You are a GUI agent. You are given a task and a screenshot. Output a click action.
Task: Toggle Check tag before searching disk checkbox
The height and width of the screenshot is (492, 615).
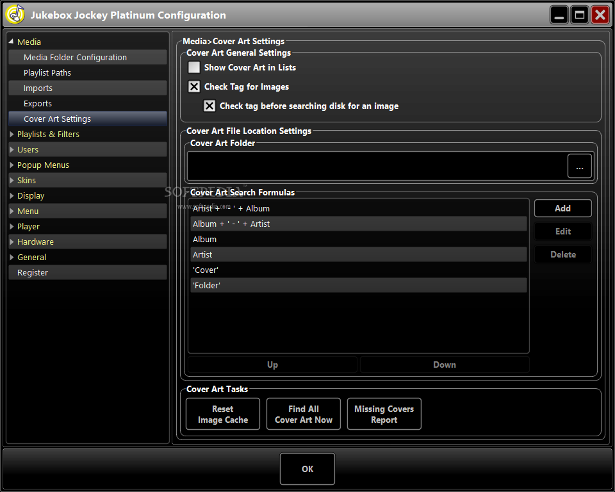click(x=209, y=106)
